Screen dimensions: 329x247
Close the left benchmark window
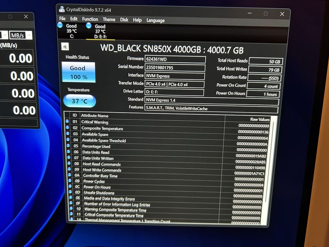[x=26, y=16]
